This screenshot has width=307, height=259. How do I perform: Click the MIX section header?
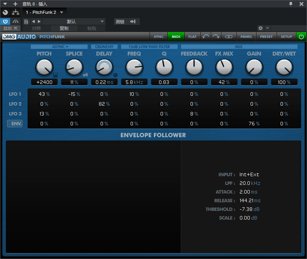coord(239,47)
